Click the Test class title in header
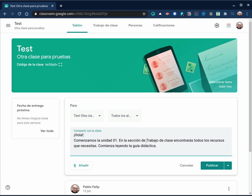The height and width of the screenshot is (196, 252). point(18,24)
